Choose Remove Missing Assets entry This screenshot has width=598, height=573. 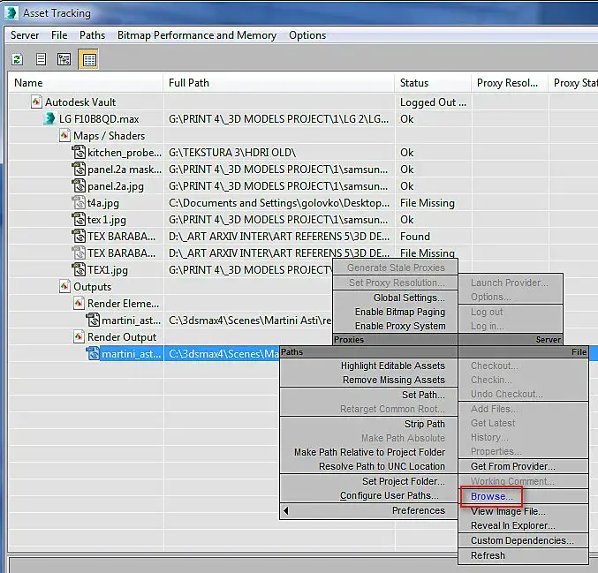coord(394,380)
